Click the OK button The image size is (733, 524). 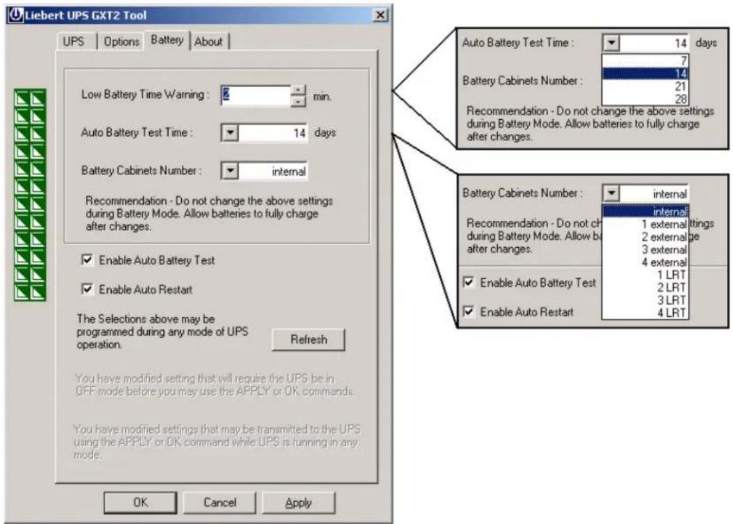click(x=140, y=503)
